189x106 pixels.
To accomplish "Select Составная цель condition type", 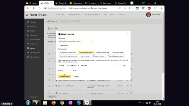I will pos(118,52).
